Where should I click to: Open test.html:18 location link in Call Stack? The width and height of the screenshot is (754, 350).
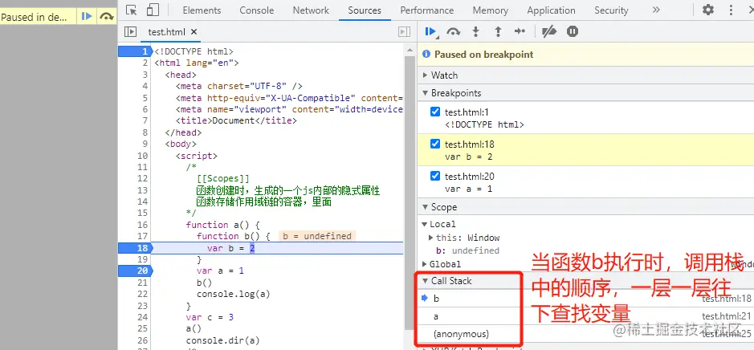726,299
